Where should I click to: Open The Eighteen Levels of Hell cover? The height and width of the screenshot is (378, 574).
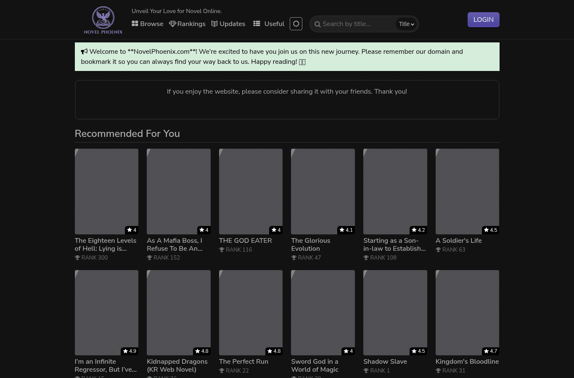coord(106,192)
